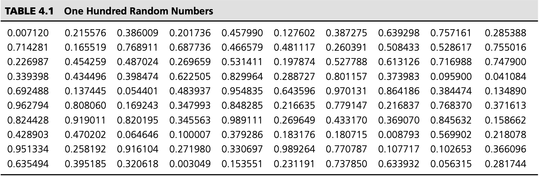Click the cell 0.962794

pos(28,106)
